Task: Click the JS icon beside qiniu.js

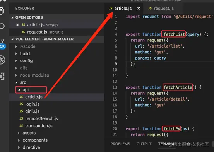Action: tap(21, 111)
